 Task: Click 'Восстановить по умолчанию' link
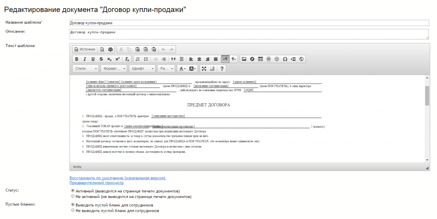(117, 178)
